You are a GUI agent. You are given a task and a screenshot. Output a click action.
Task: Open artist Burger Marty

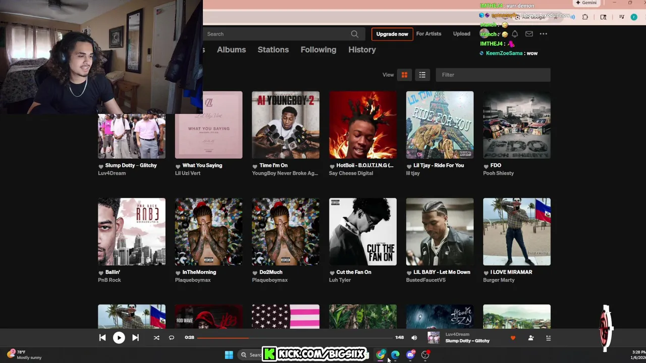(499, 280)
